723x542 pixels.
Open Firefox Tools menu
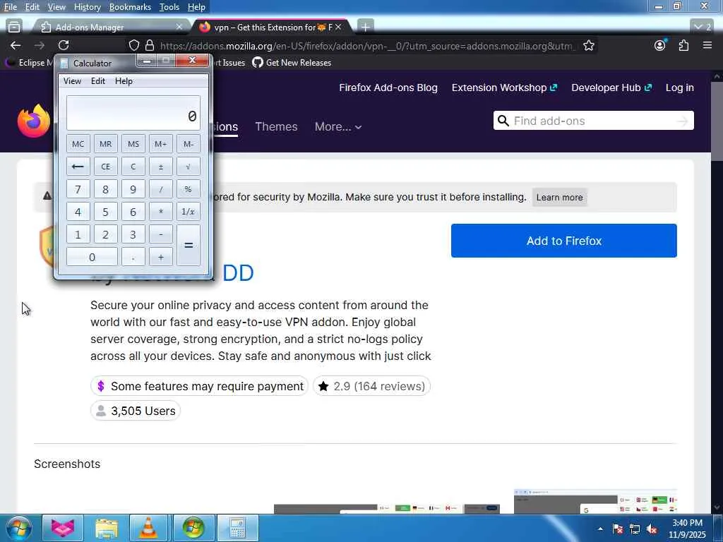(x=169, y=7)
